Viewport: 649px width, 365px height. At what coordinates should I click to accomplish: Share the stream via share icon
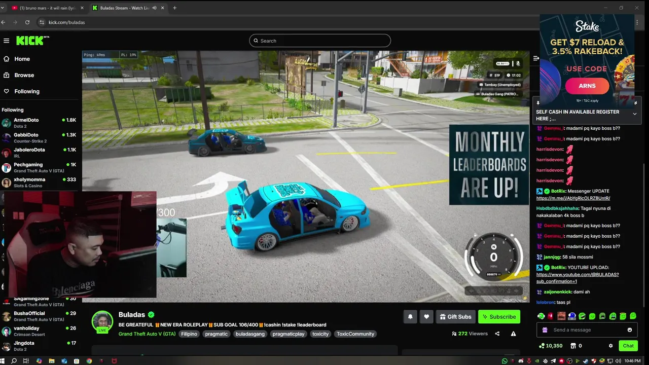(x=497, y=334)
